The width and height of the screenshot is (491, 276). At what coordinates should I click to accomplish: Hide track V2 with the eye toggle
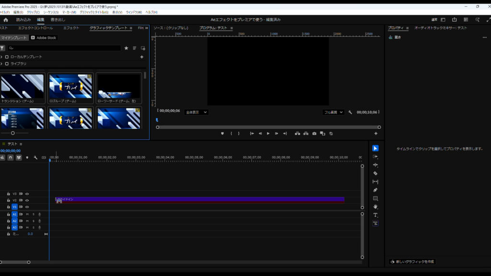(27, 200)
